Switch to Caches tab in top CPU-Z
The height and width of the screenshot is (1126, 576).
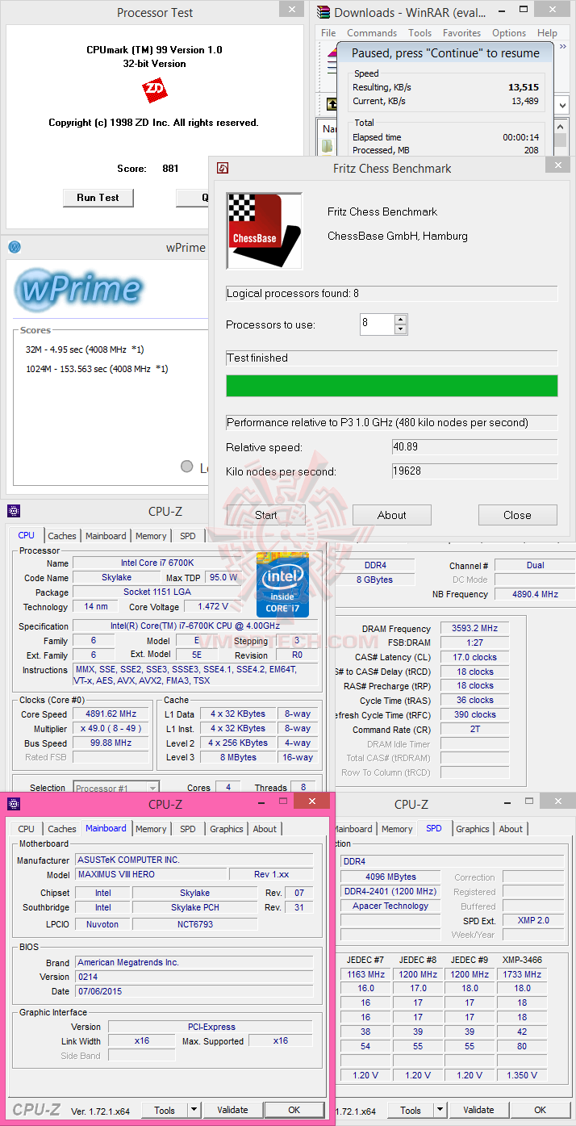click(x=61, y=536)
